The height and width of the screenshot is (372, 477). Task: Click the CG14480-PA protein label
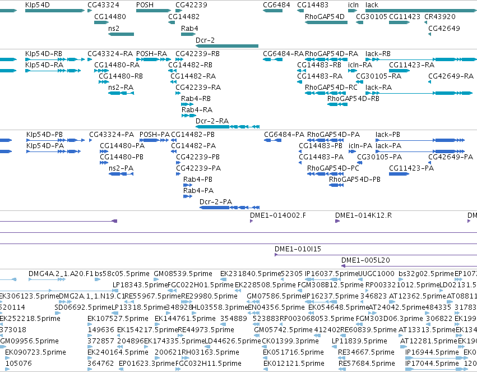122,146
